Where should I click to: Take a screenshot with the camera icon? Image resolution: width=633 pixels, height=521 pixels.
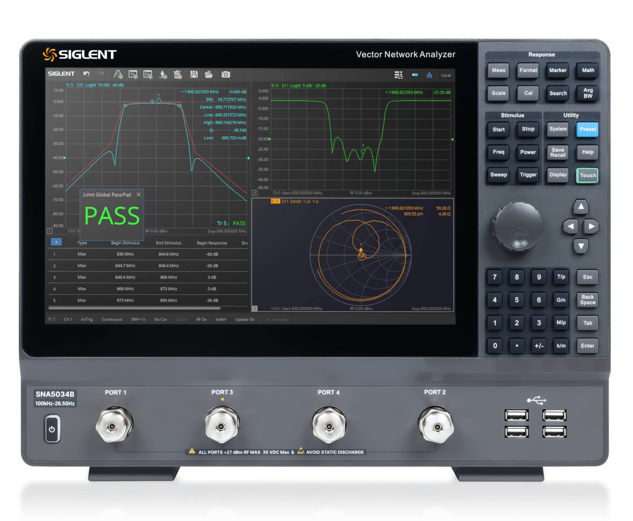click(226, 75)
